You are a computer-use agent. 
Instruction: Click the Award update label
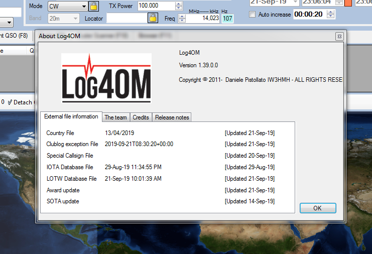[63, 190]
